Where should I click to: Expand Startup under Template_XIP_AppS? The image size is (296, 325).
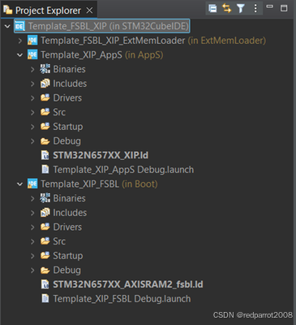pyautogui.click(x=32, y=127)
